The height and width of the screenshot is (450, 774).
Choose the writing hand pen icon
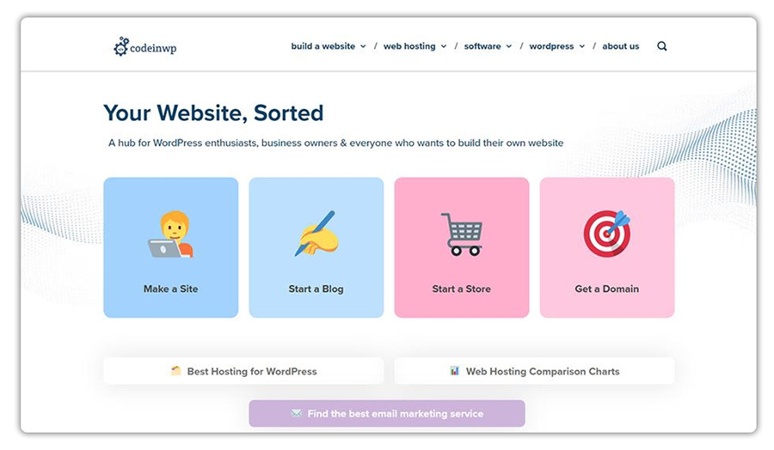pyautogui.click(x=316, y=234)
